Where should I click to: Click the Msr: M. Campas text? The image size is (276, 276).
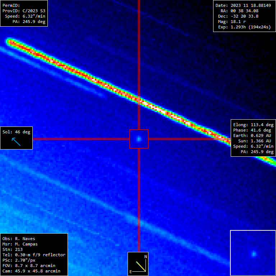click(20, 244)
